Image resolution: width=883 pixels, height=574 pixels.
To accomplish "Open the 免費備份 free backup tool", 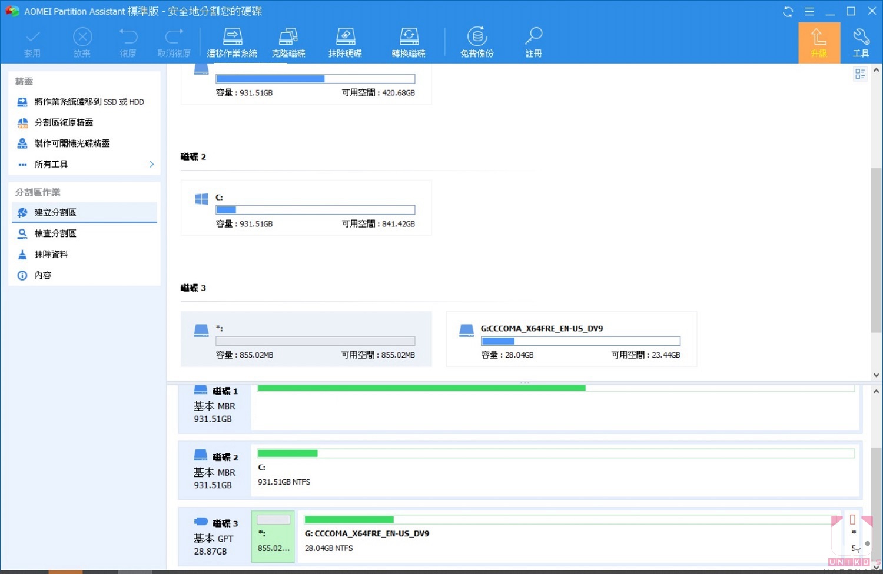I will click(x=477, y=42).
